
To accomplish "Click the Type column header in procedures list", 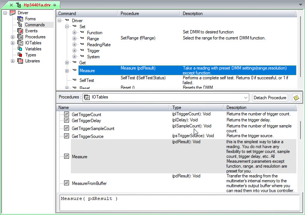I will tap(196, 107).
